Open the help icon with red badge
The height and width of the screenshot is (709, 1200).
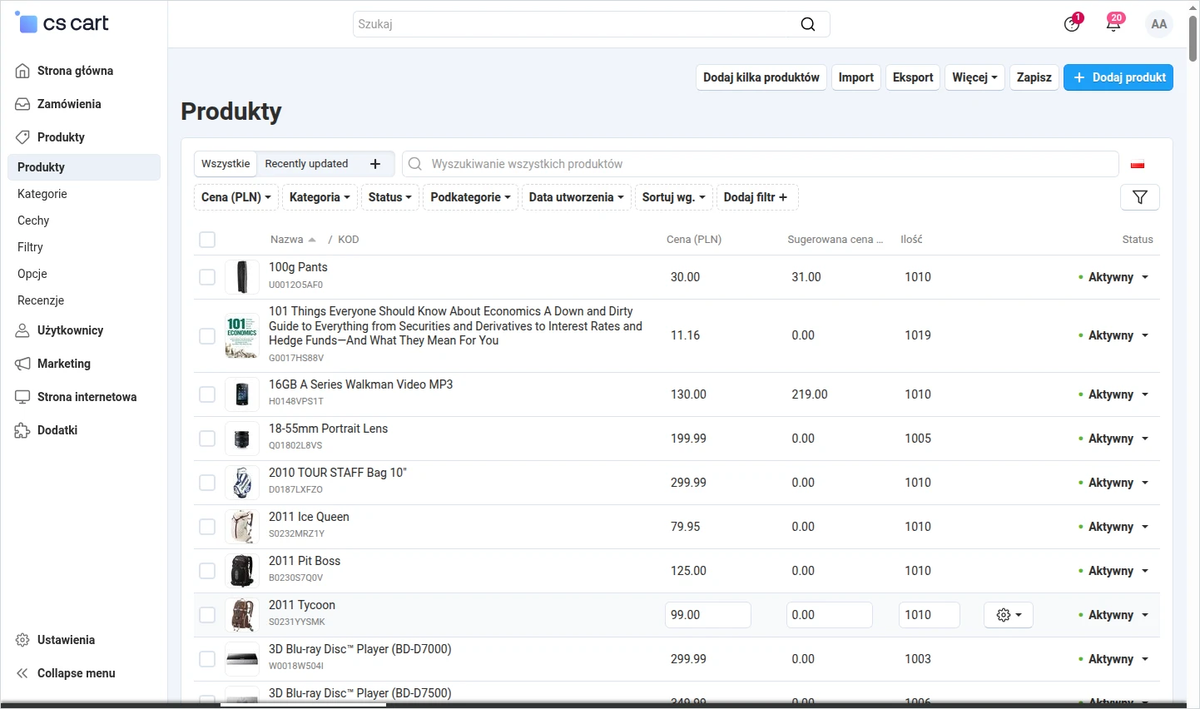1073,23
